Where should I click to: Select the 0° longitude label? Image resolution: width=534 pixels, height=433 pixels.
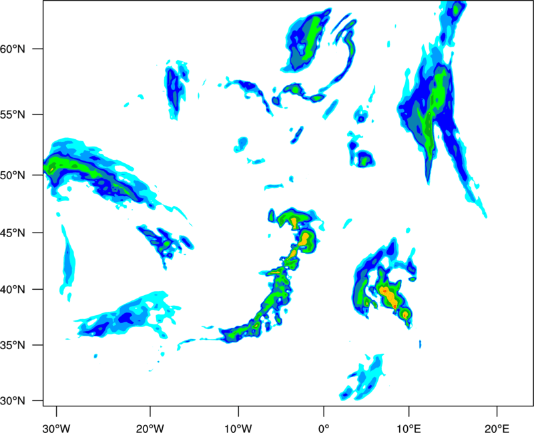pos(324,428)
